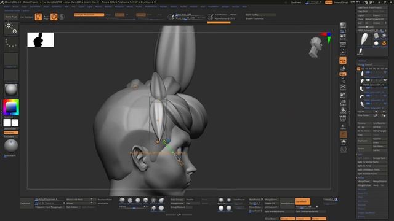
Task: Open the Brush menu
Action: click(15, 7)
